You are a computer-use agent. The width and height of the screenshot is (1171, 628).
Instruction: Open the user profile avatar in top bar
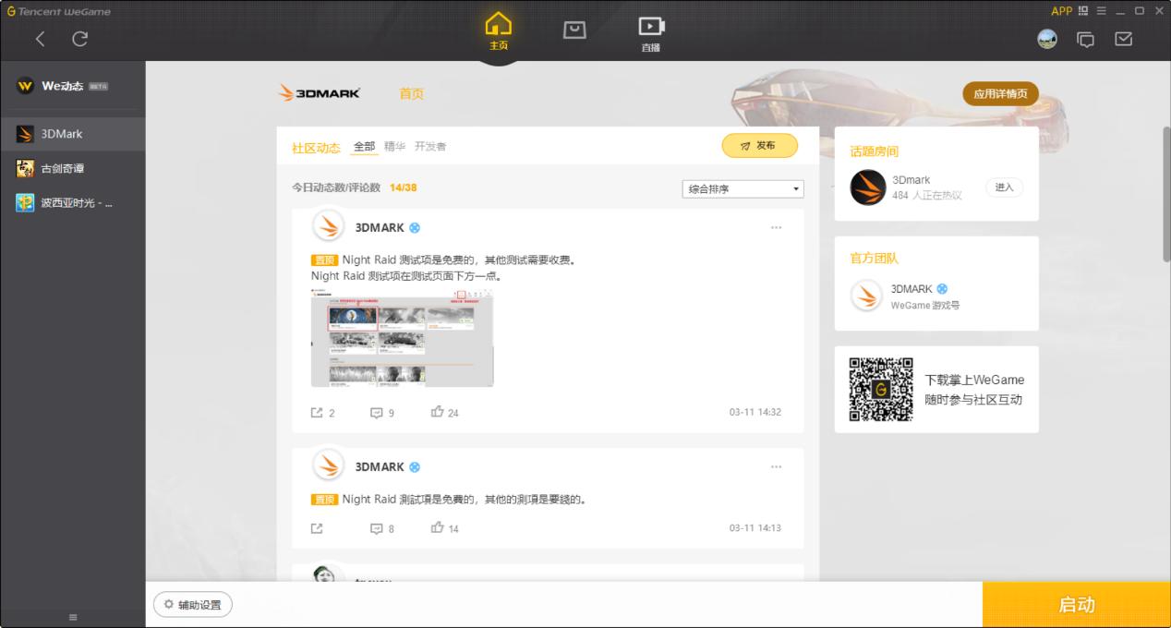tap(1047, 39)
